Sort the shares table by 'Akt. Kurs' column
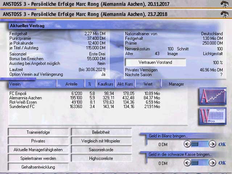The height and width of the screenshot is (174, 232). 125,84
